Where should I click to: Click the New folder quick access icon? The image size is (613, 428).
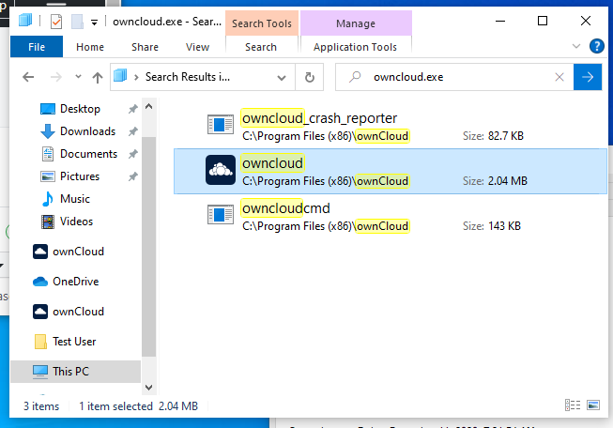point(77,21)
